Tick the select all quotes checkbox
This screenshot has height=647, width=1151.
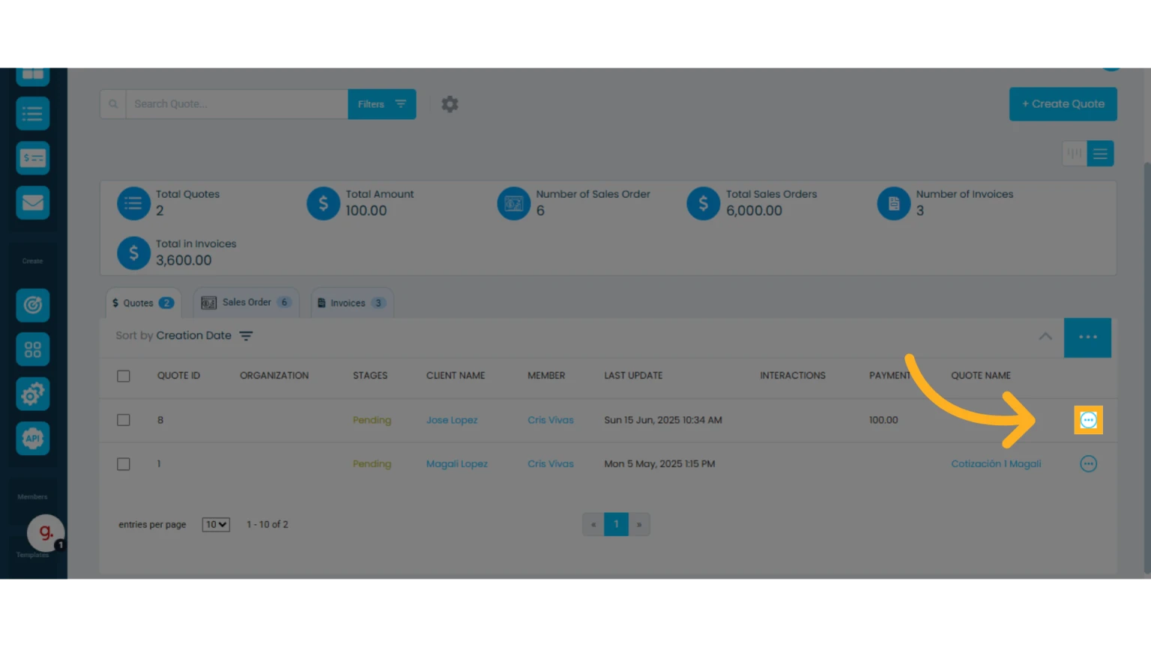point(124,376)
